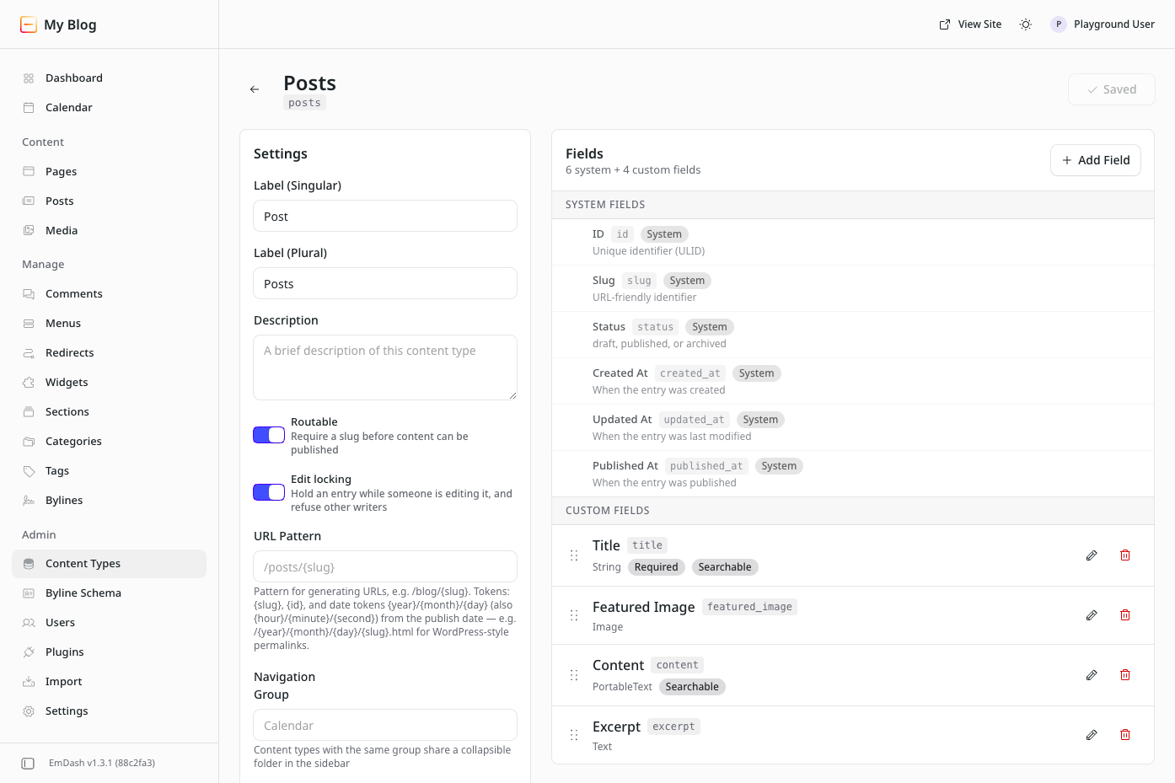Disable the Routable toggle
Viewport: 1175px width, 783px height.
click(x=269, y=435)
